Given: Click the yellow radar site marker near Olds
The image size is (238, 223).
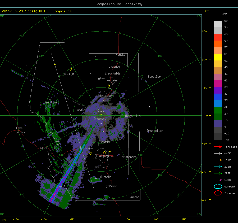Looking at the screenshot, I should click(101, 115).
